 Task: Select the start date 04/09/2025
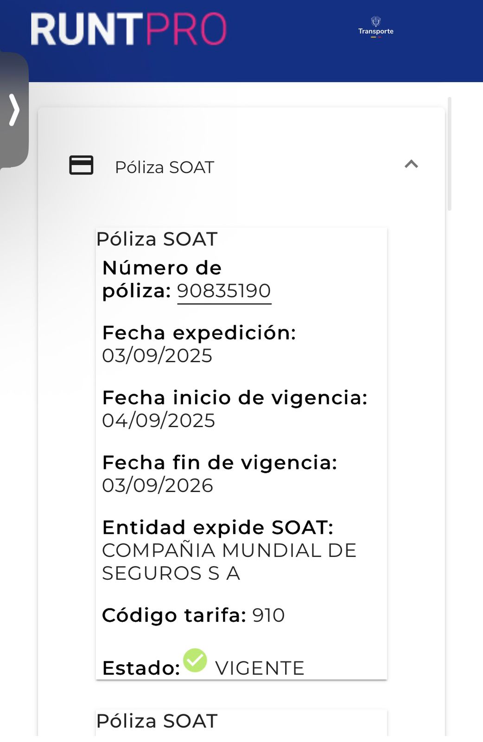[x=159, y=421]
